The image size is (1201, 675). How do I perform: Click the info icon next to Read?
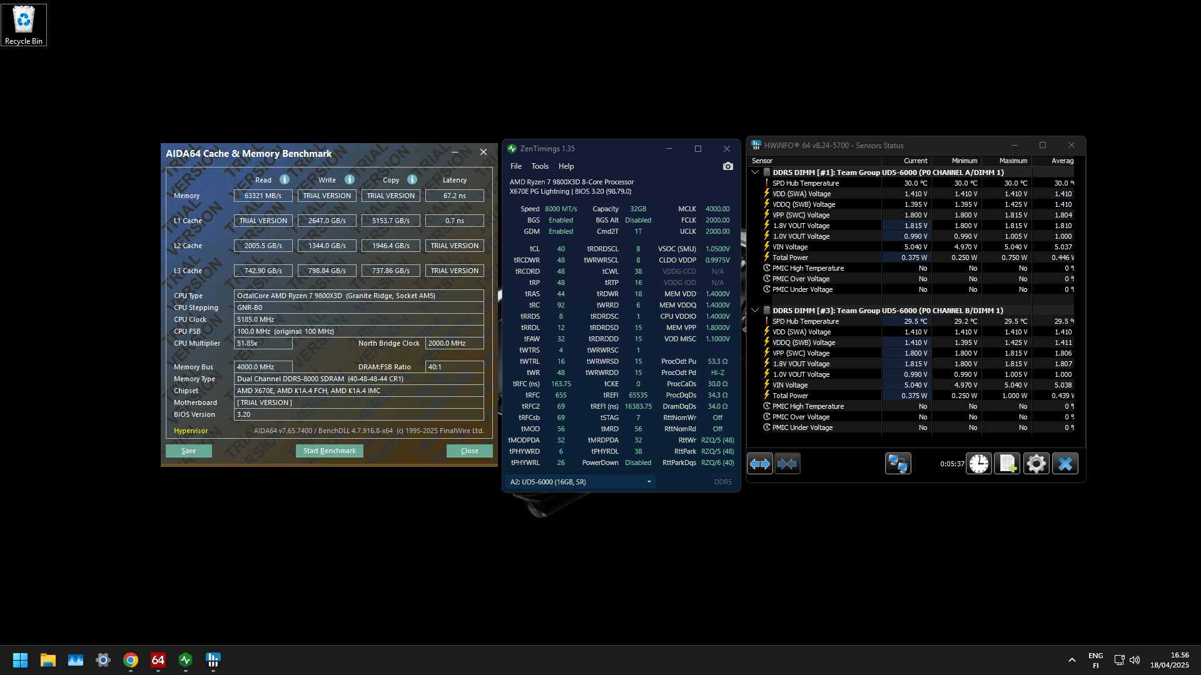[285, 180]
